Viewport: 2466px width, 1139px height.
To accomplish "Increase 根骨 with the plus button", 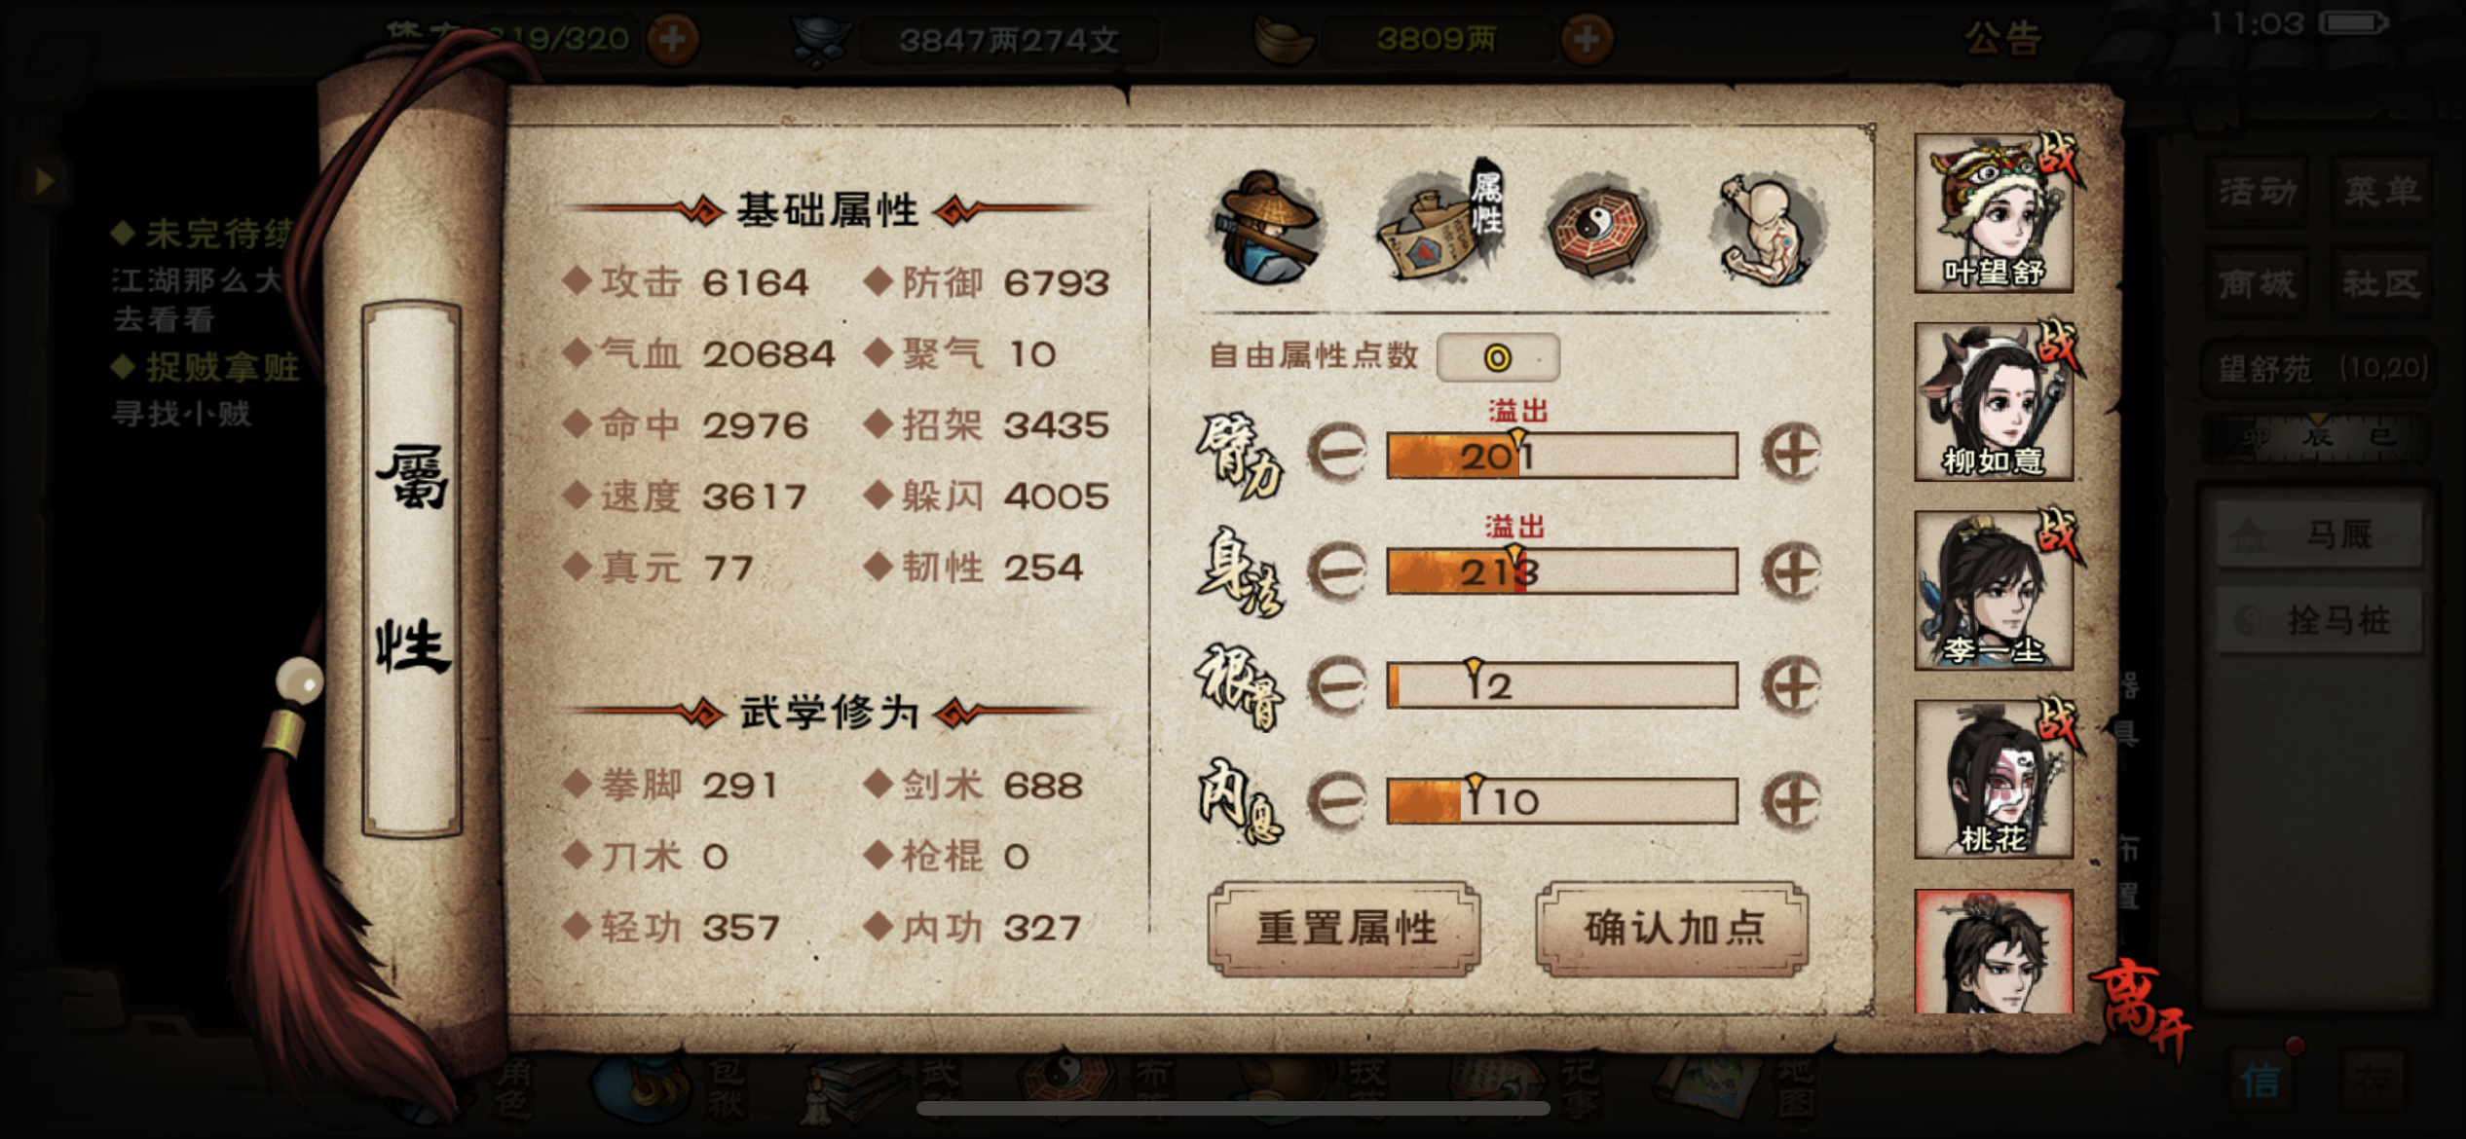I will 1791,684.
